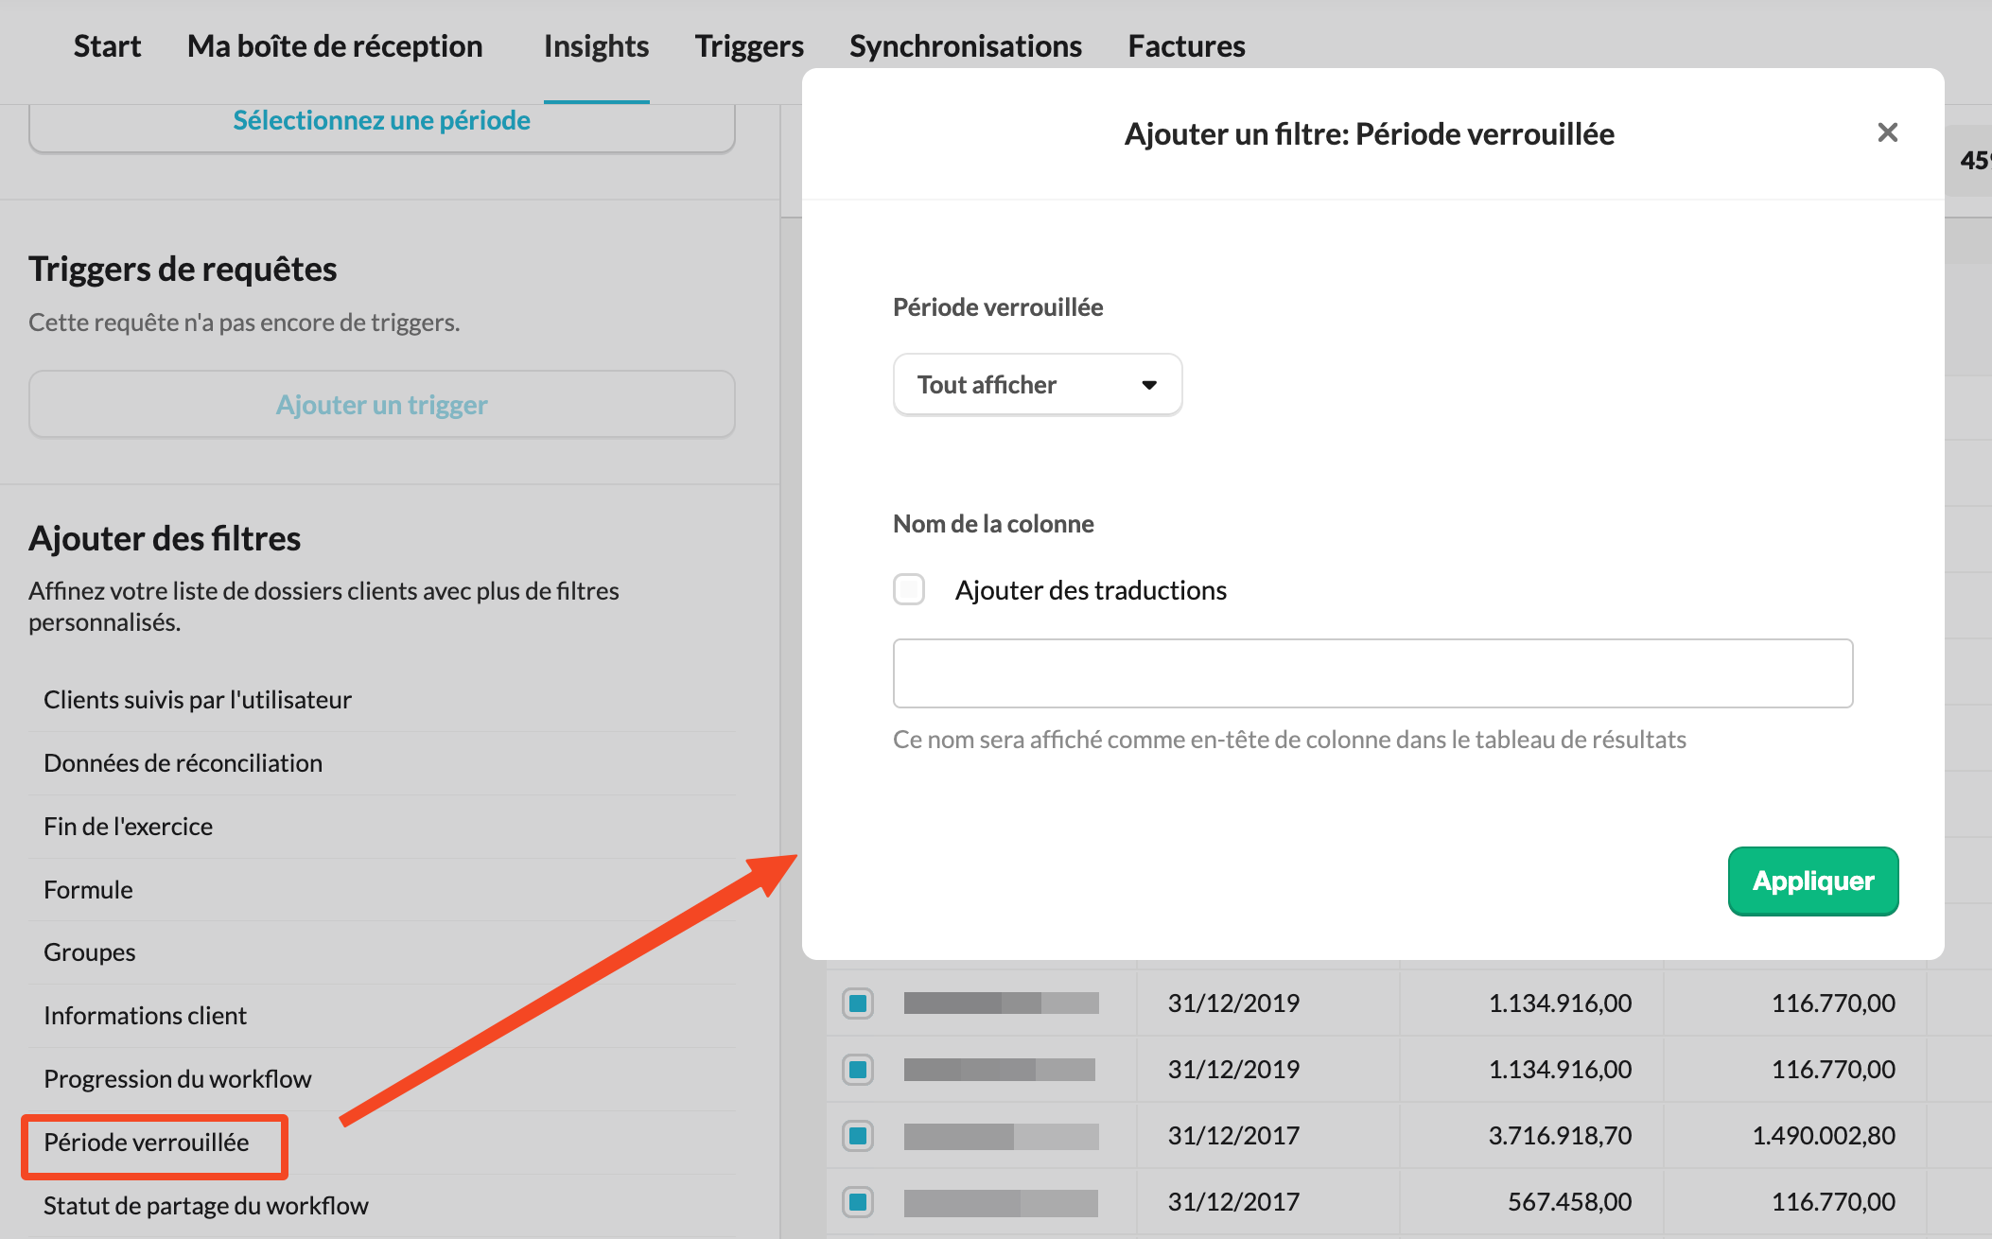Close the Période verrouillée filter dialog

[x=1887, y=132]
